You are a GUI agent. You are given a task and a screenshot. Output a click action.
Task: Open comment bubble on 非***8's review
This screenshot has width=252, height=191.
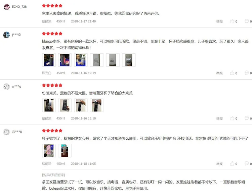(x=247, y=163)
